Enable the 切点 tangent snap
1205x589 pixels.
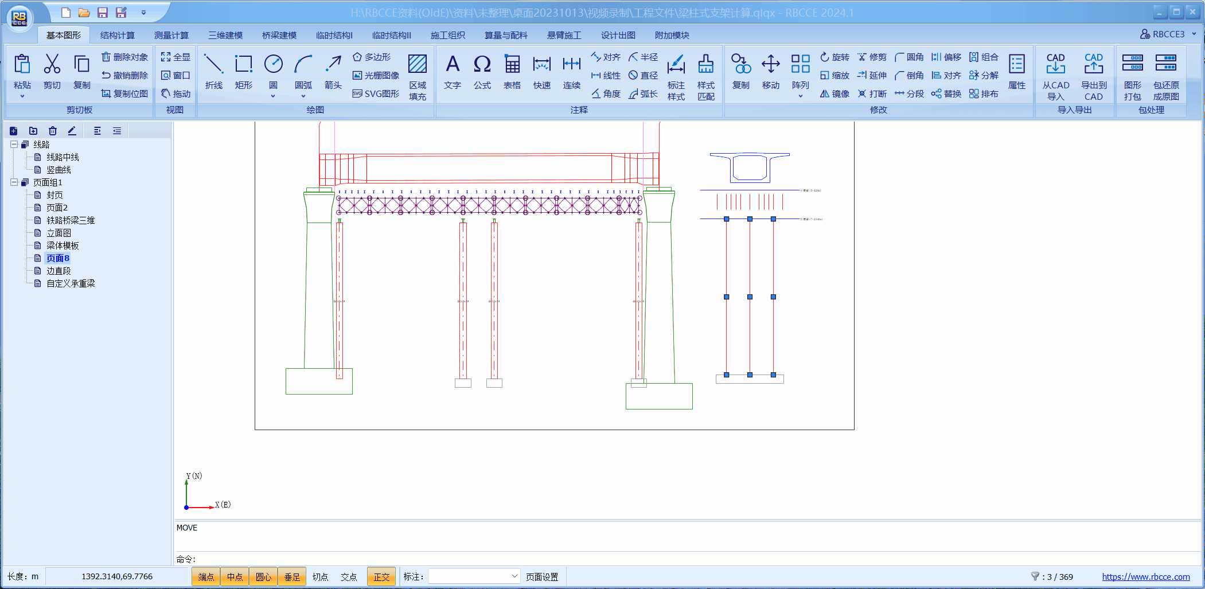tap(321, 576)
